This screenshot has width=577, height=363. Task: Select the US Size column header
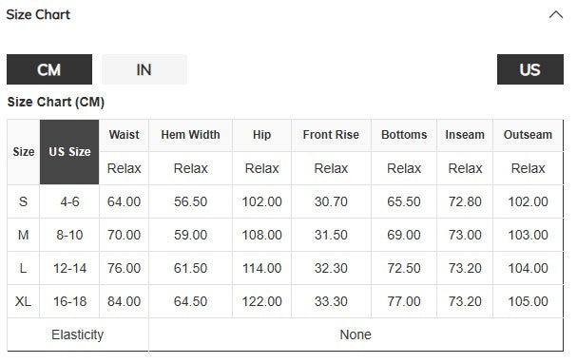pos(69,152)
